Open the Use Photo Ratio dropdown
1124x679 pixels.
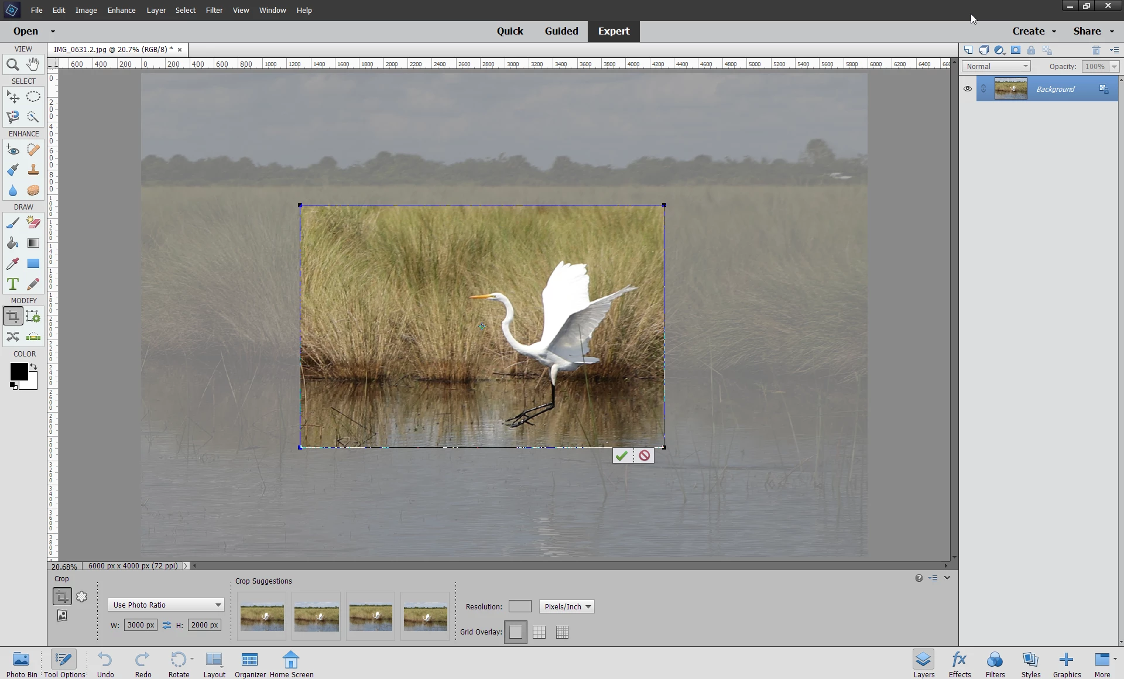(x=166, y=605)
